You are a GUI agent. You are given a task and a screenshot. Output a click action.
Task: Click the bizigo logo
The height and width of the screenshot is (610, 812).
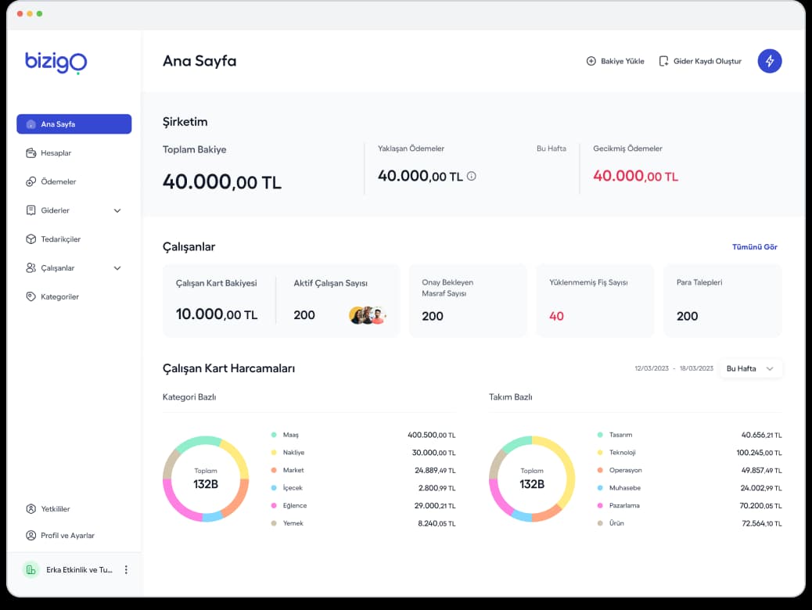tap(56, 62)
